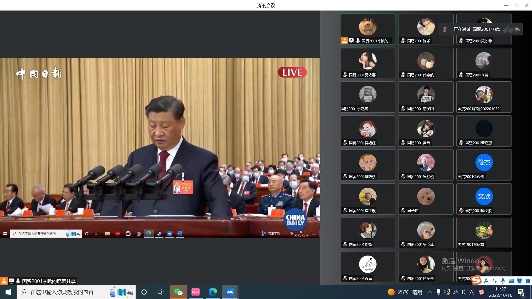Open the Wi-Fi network tray icon
Viewport: 532px width, 299px height.
pyautogui.click(x=455, y=292)
